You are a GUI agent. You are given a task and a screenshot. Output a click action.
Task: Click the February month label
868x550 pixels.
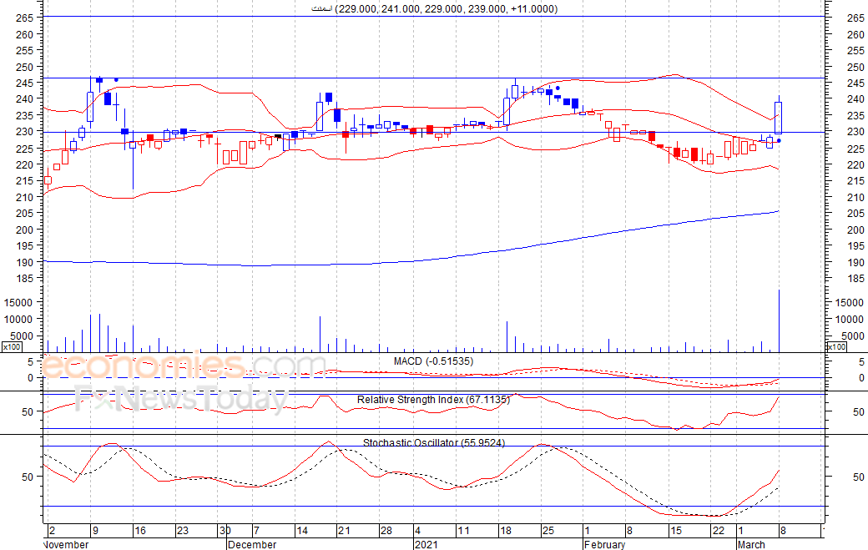604,544
